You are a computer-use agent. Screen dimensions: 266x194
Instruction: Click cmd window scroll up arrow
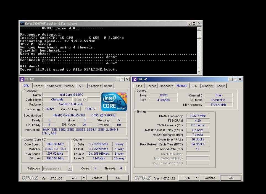[199, 29]
